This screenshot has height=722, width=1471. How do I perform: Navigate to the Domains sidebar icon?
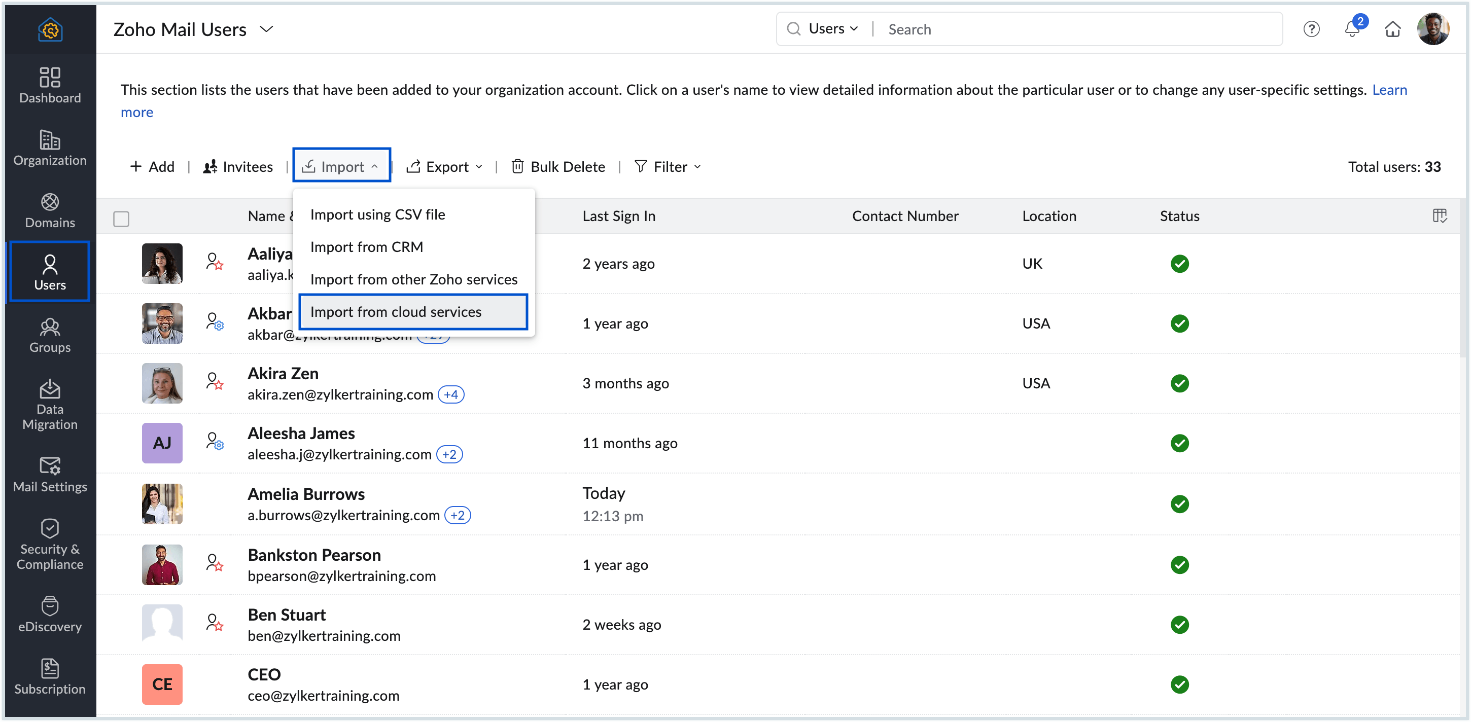(50, 210)
